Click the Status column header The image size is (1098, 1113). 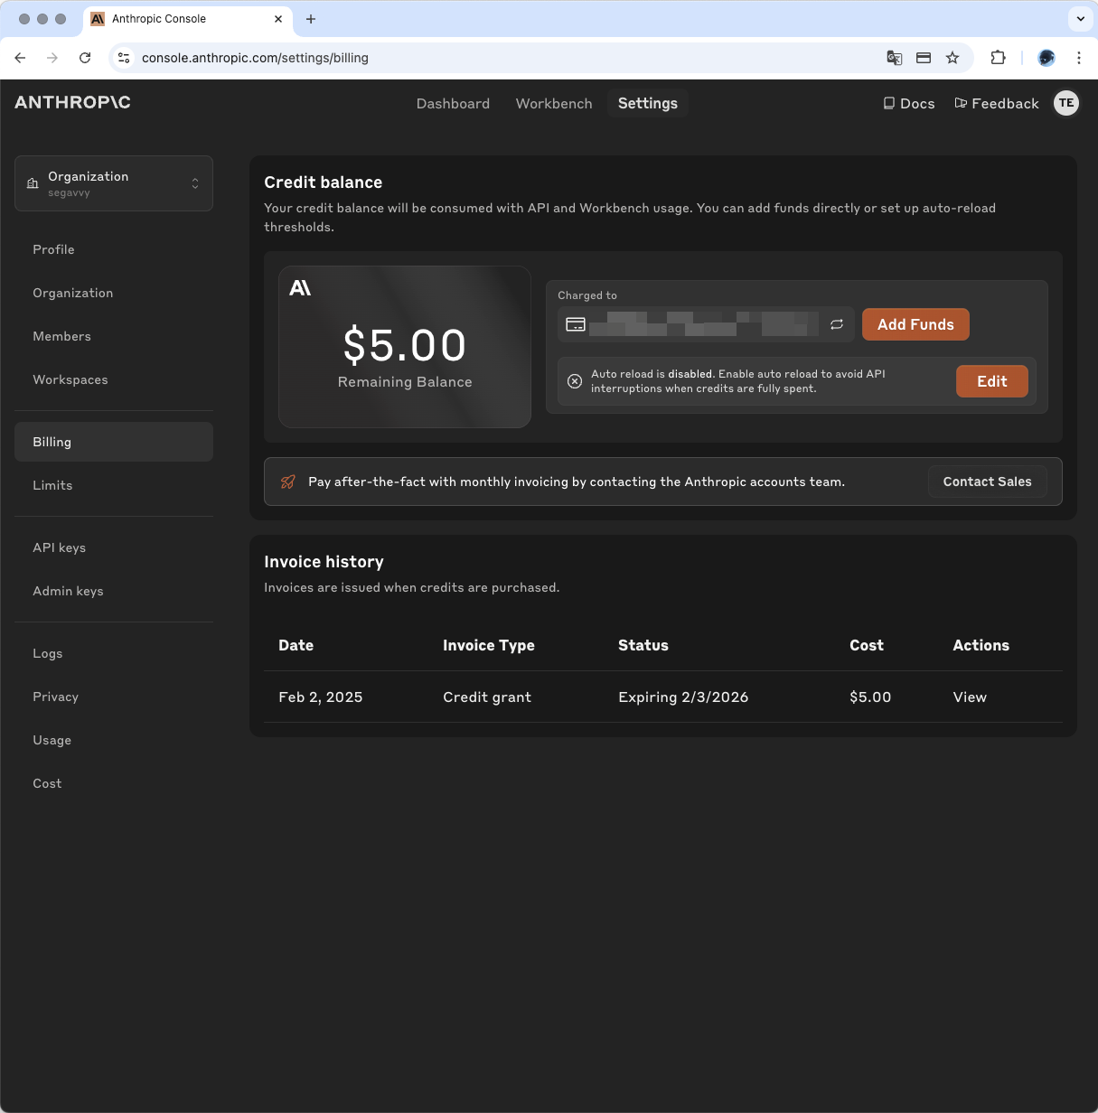pos(643,645)
